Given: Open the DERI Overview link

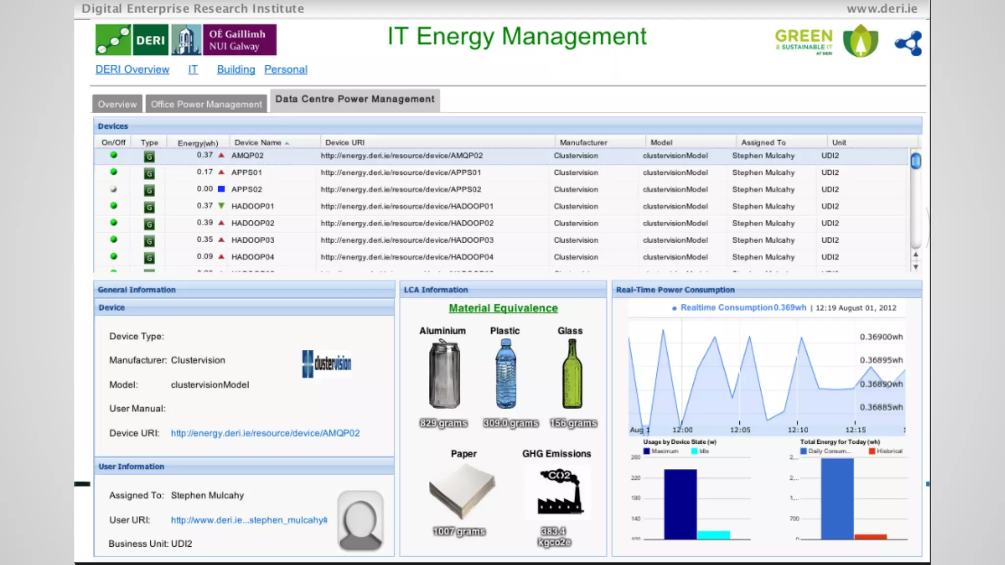Looking at the screenshot, I should pyautogui.click(x=132, y=70).
